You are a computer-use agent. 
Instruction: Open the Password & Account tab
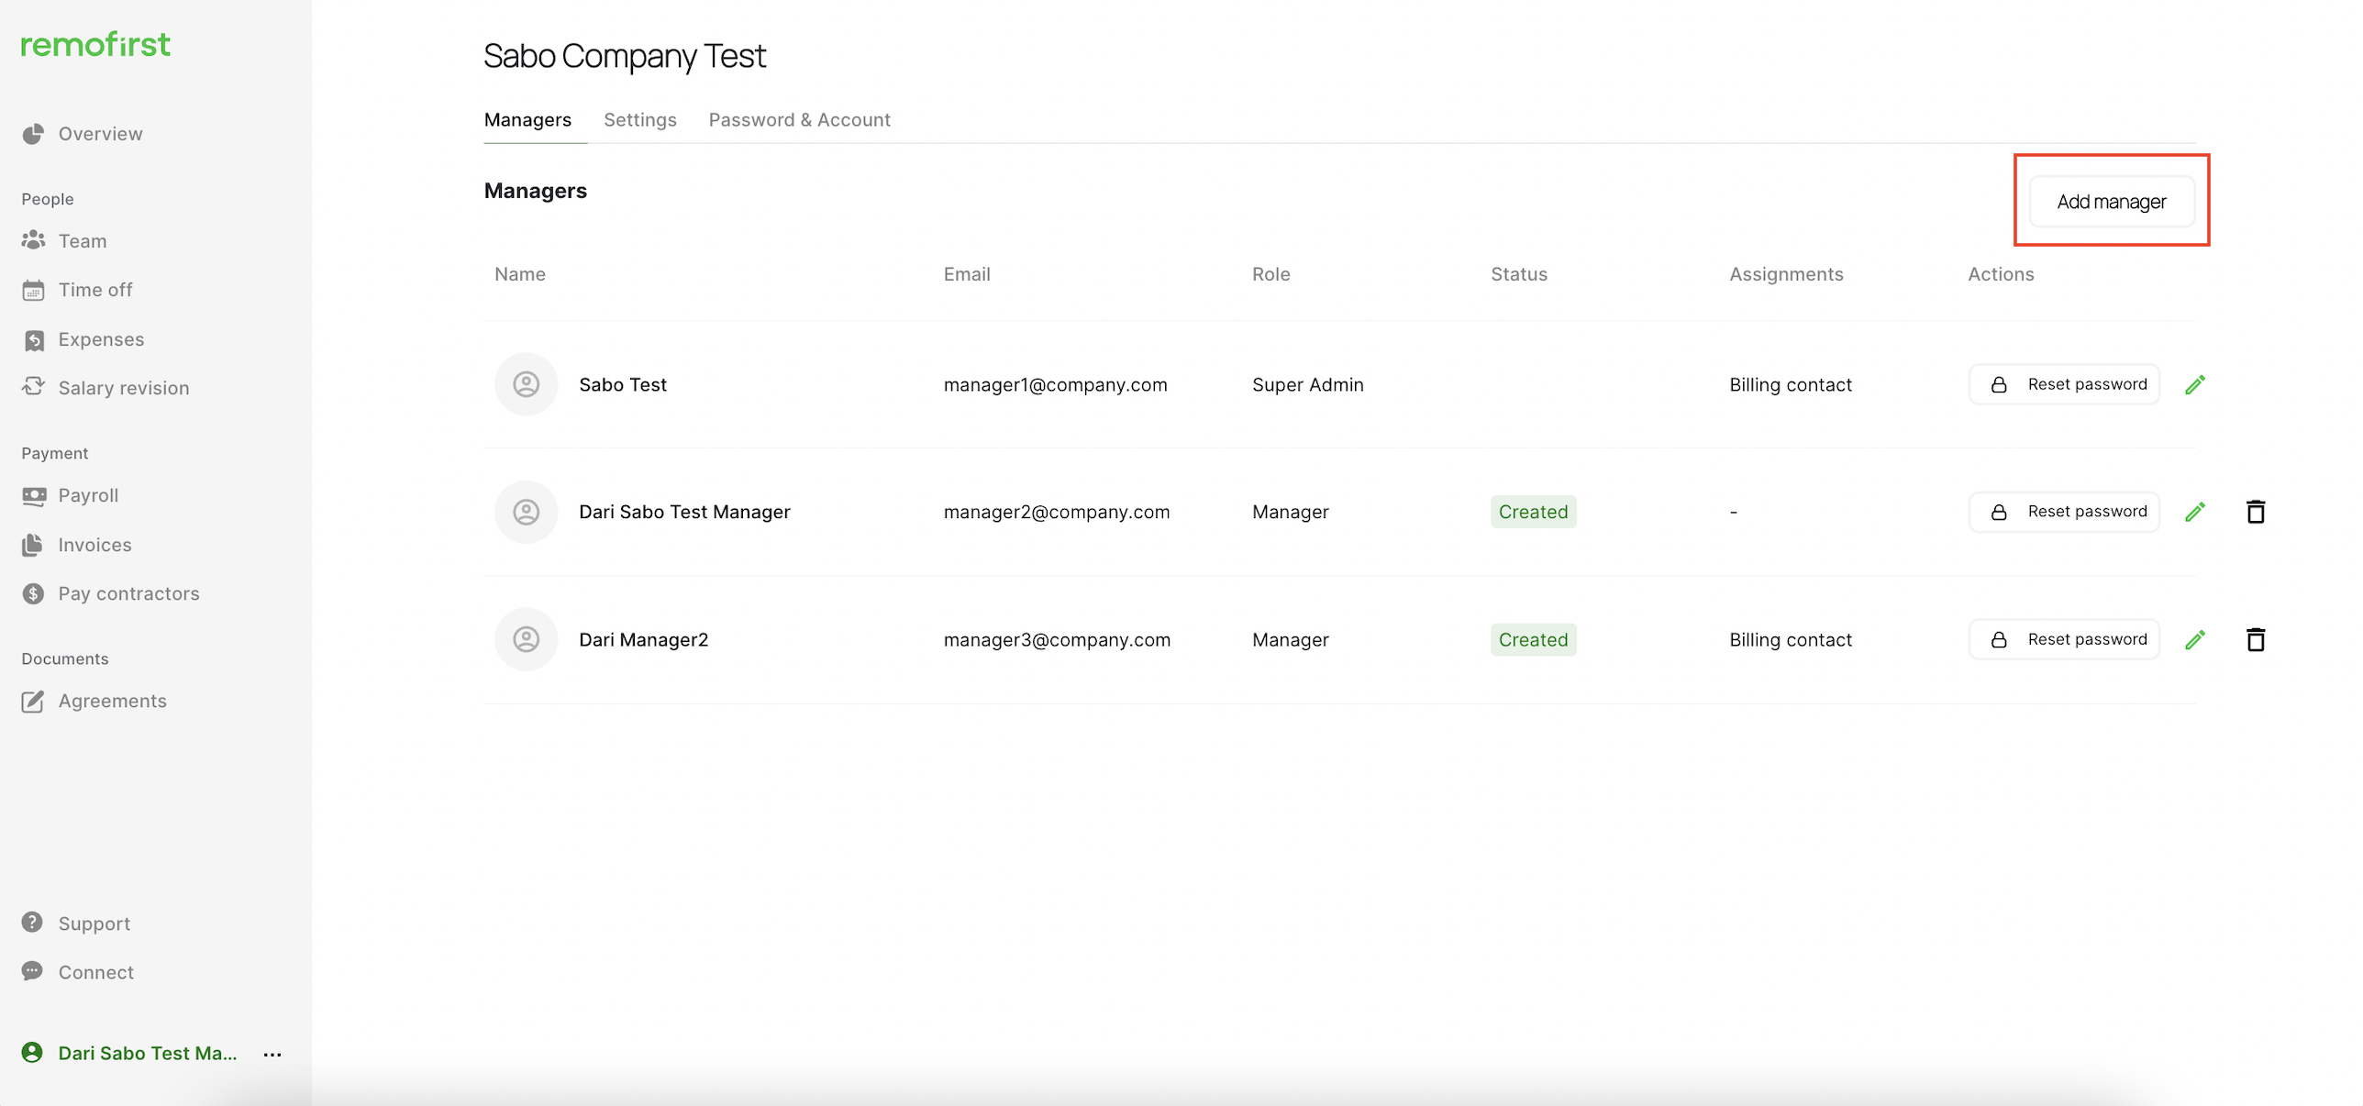point(800,120)
